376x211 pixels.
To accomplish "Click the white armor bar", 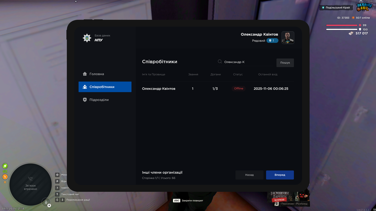I will (x=342, y=29).
